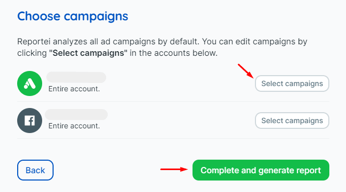This screenshot has height=192, width=346.
Task: Click Complete and generate report
Action: (x=261, y=170)
